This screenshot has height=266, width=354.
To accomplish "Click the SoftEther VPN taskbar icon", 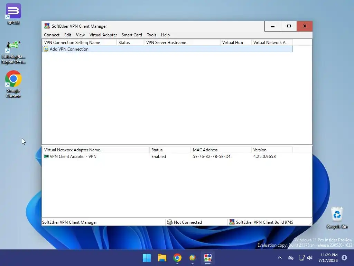I will click(x=208, y=258).
